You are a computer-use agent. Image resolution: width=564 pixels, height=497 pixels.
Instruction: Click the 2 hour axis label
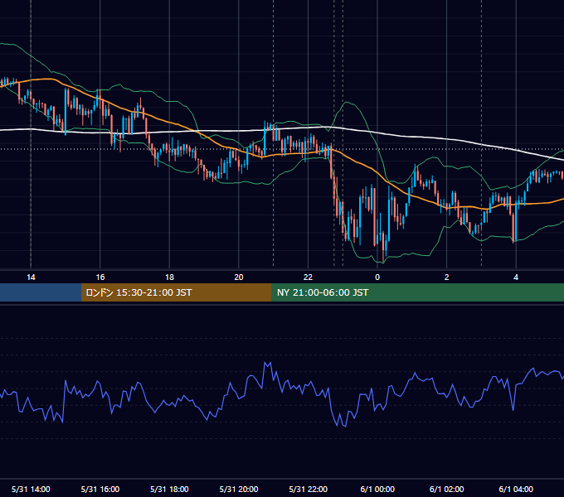[447, 277]
